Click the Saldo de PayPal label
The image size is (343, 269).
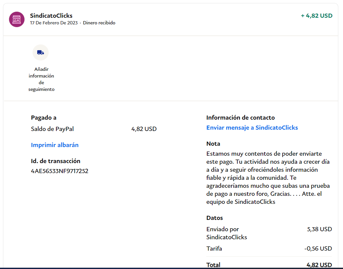coord(52,129)
